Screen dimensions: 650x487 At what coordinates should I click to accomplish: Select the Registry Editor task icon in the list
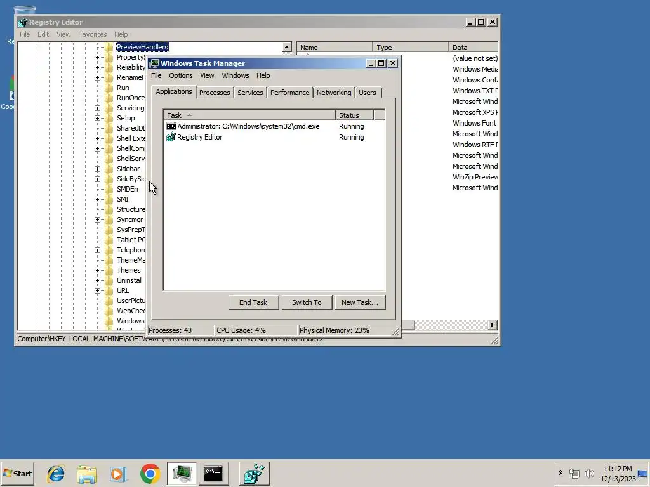coord(171,137)
